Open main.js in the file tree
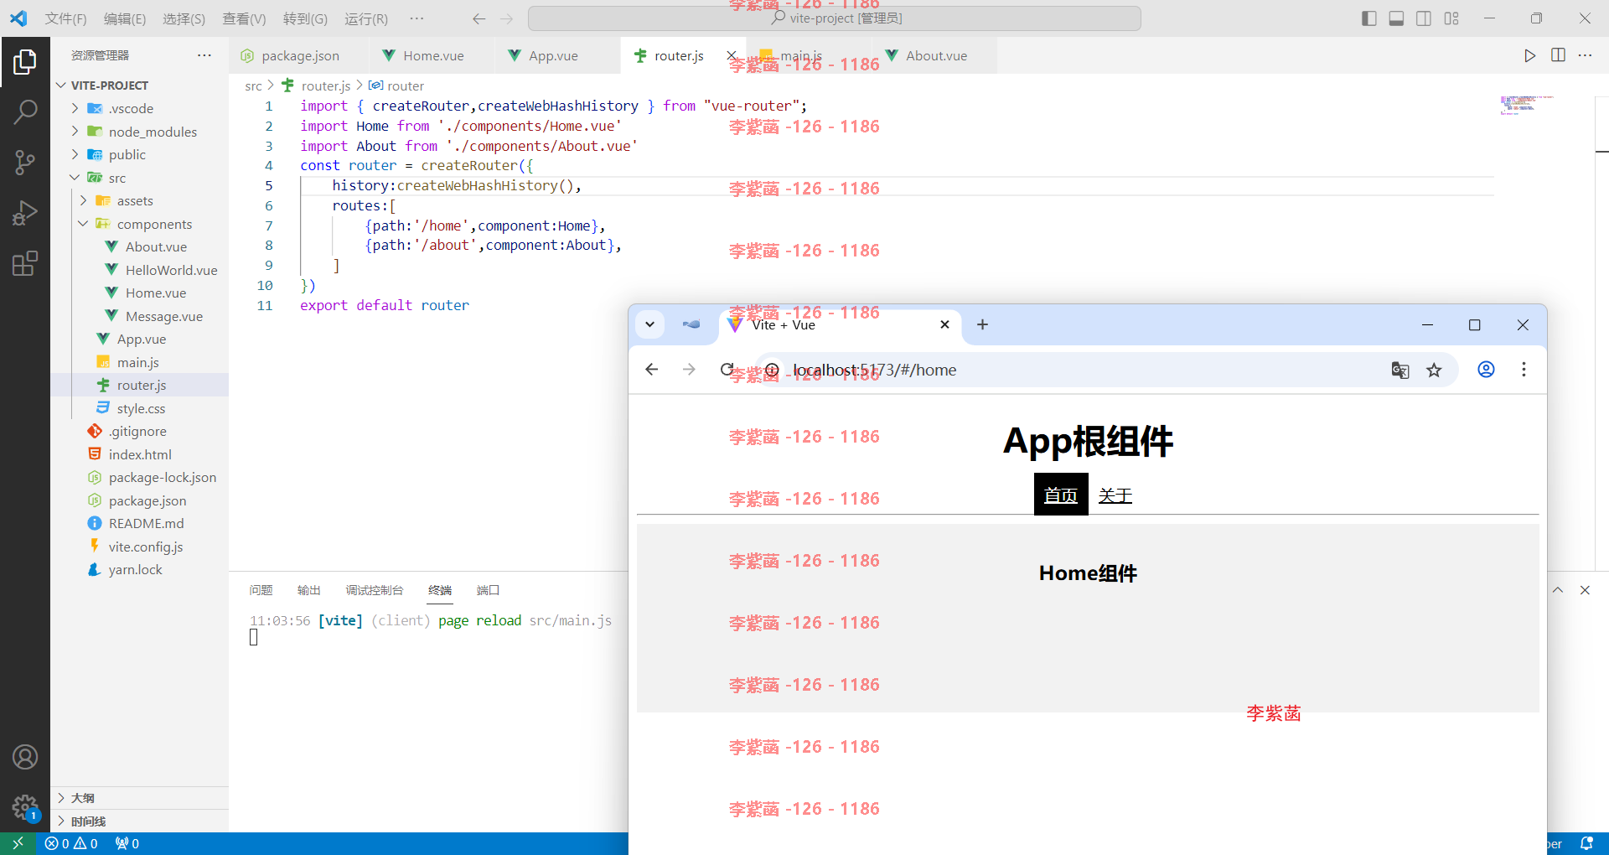Screen dimensions: 1609x855 138,362
